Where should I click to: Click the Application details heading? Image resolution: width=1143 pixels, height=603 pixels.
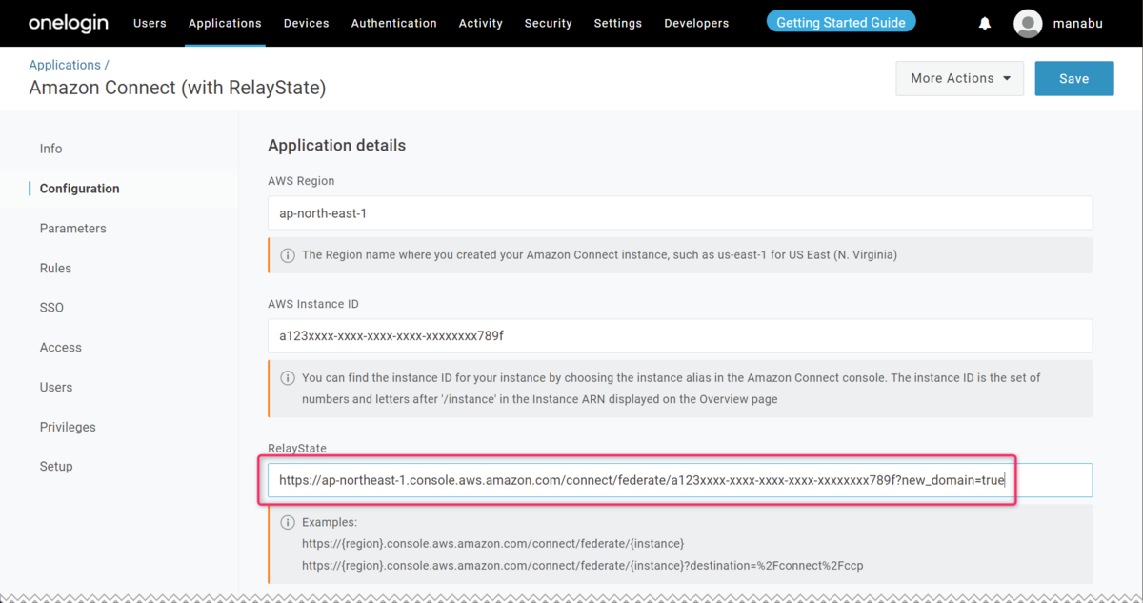pos(337,146)
